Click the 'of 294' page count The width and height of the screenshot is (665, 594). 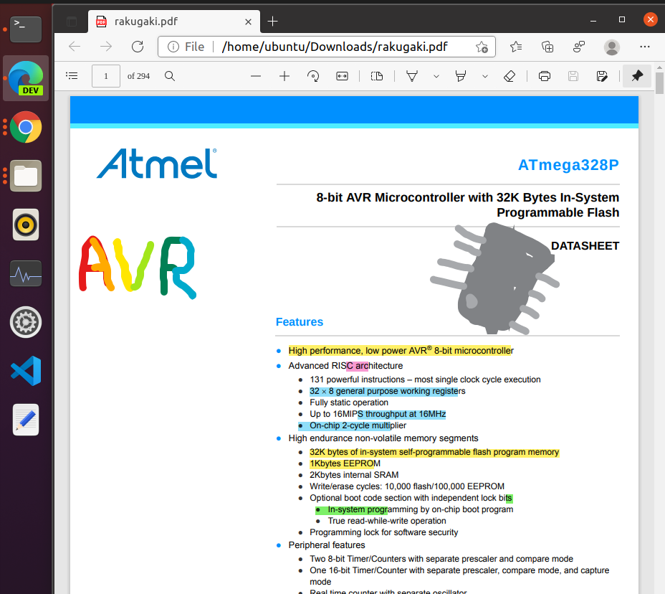[x=138, y=77]
